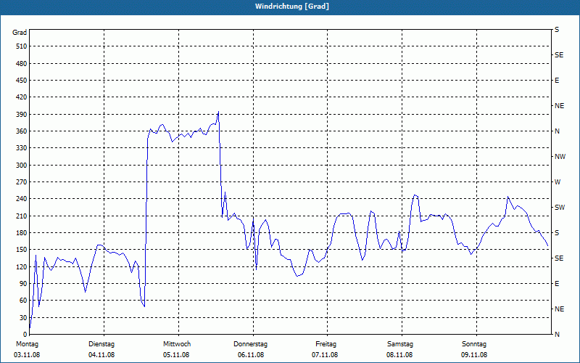Click the Sonntag day label

point(474,344)
